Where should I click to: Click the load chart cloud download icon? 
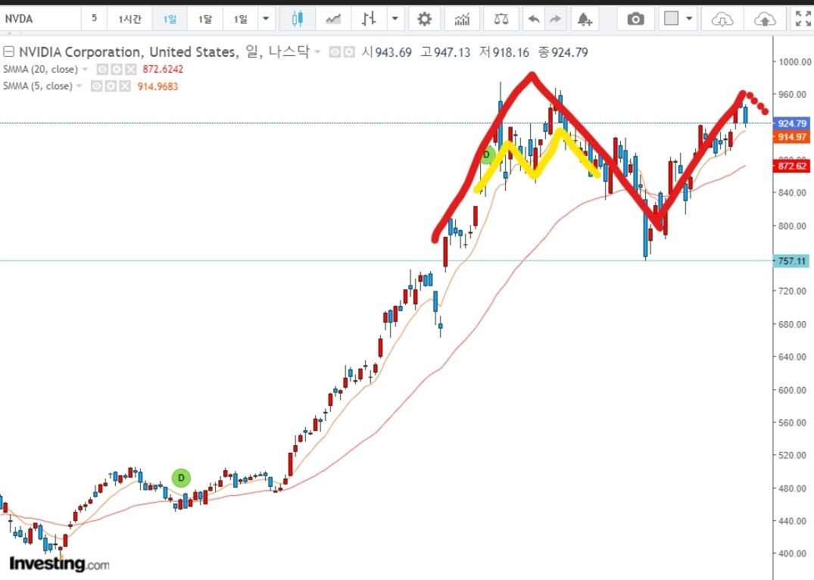click(x=722, y=19)
